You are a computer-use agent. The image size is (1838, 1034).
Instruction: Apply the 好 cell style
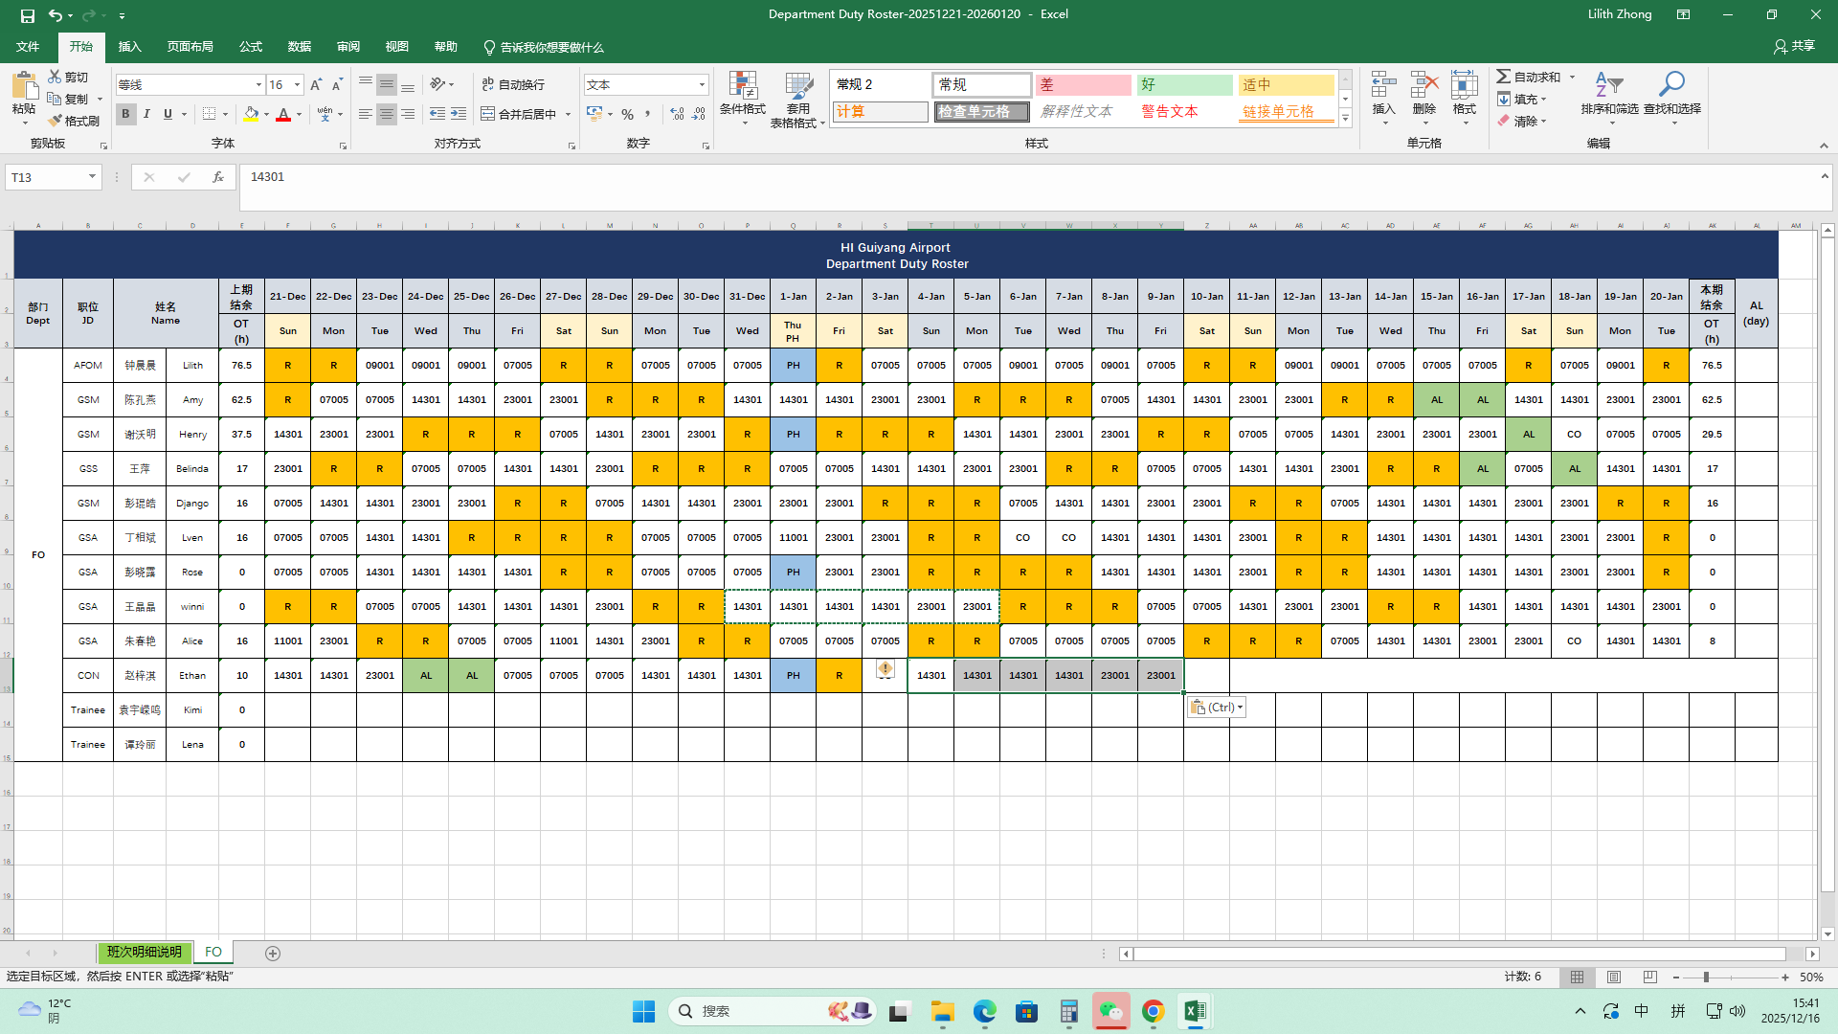tap(1184, 85)
